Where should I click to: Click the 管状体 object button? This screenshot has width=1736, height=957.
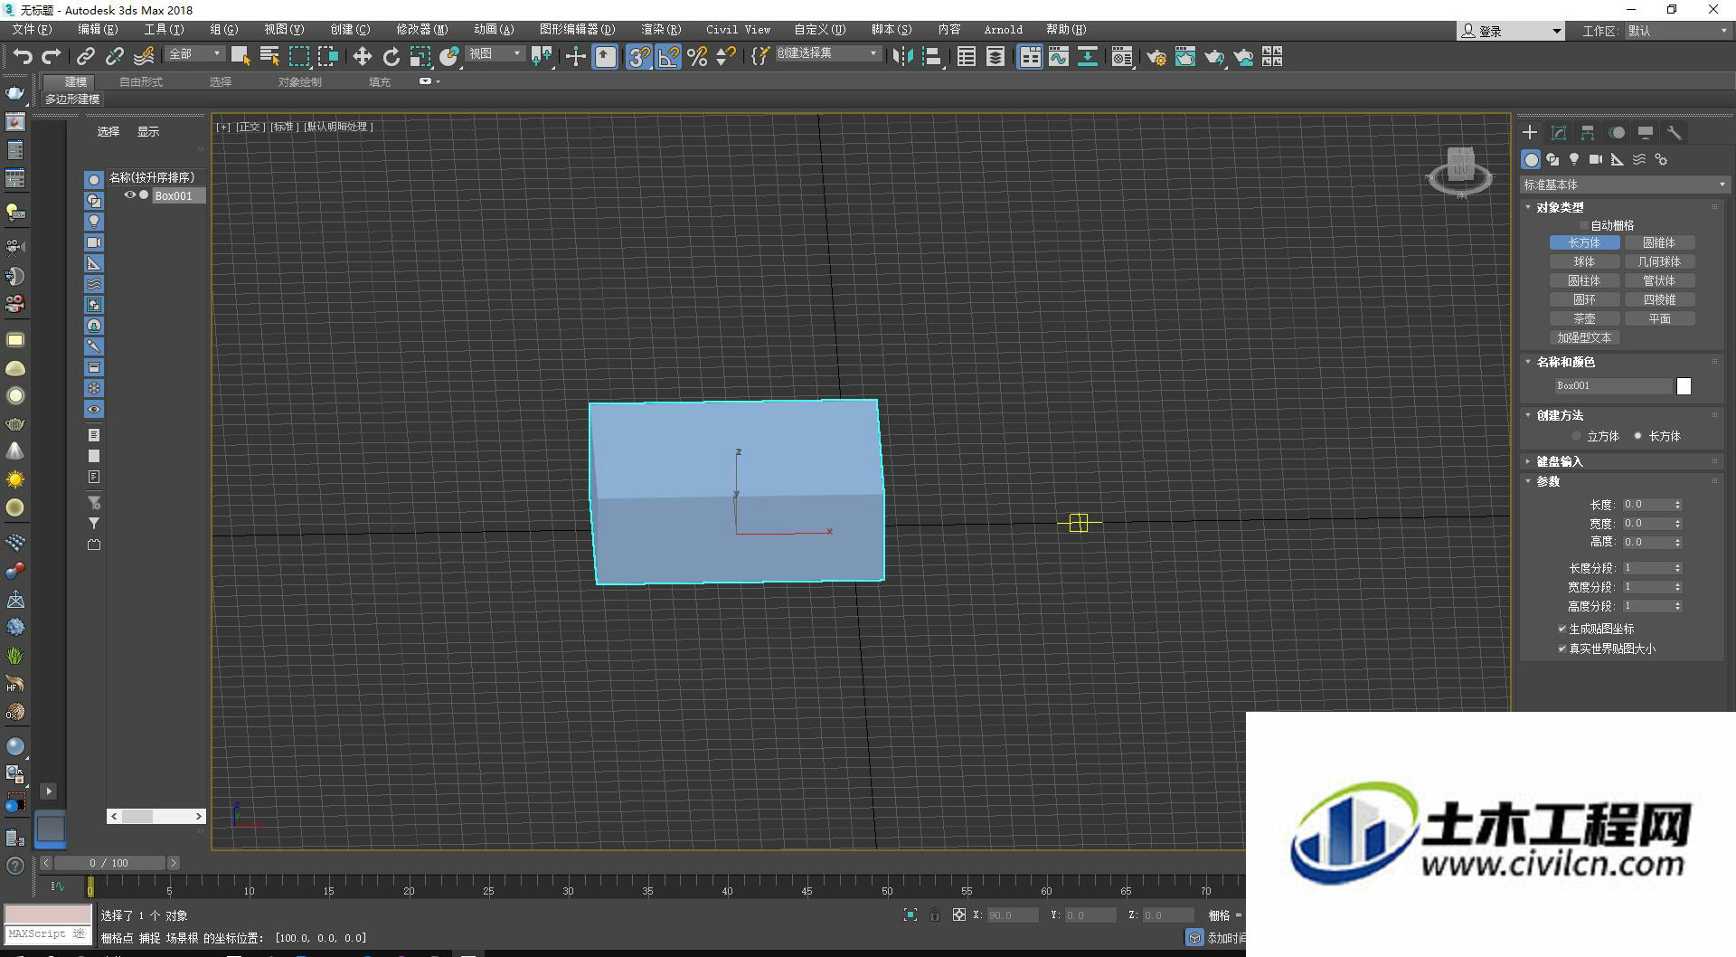[1659, 280]
